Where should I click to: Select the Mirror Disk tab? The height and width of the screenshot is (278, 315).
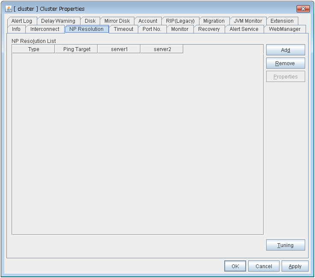[x=117, y=21]
